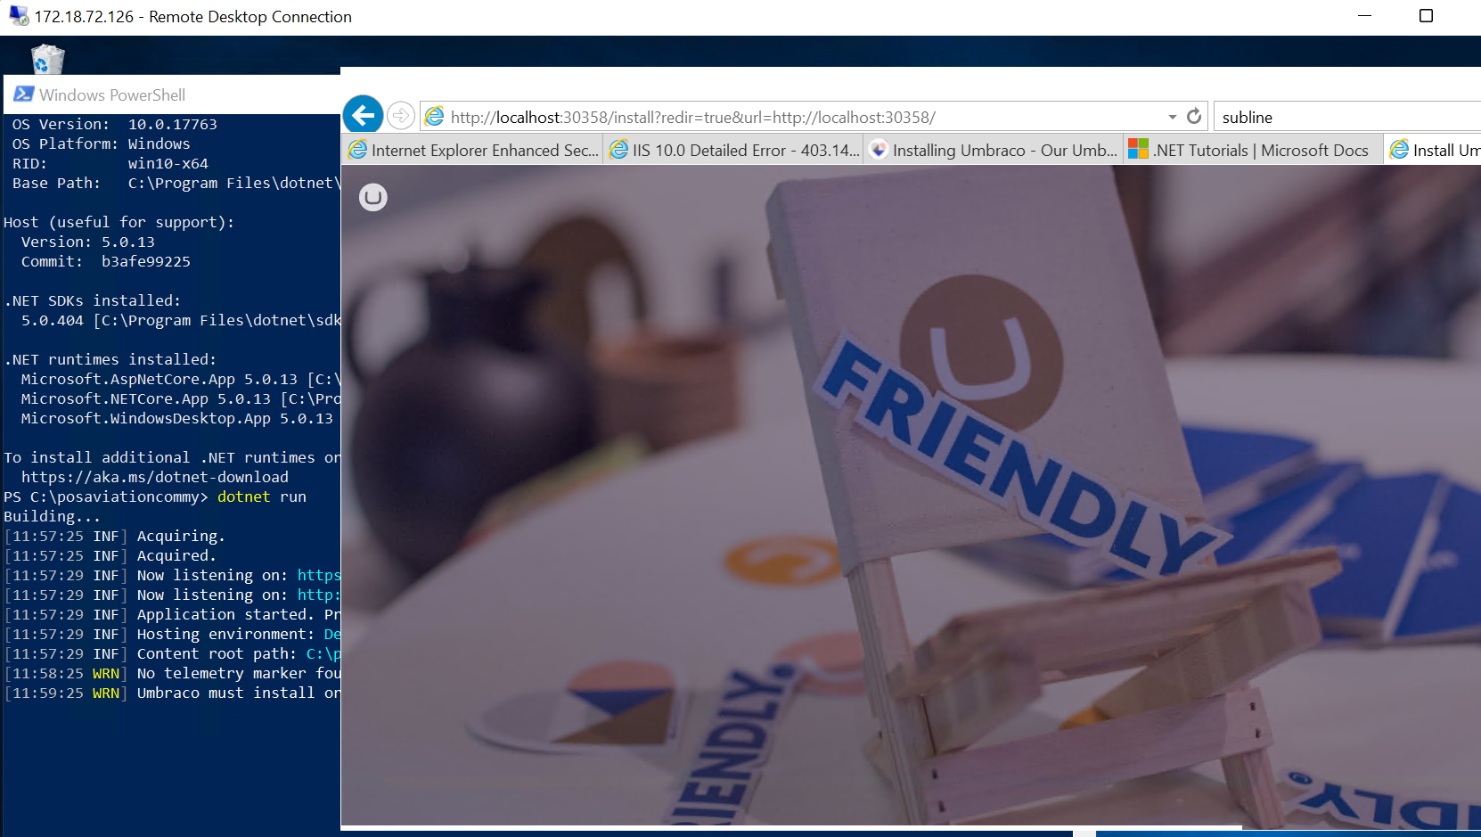Switch to .NET Tutorials Microsoft Docs tab
The image size is (1481, 837).
1254,150
